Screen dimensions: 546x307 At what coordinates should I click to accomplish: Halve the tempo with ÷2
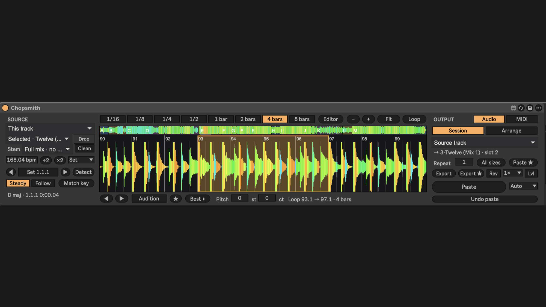46,160
